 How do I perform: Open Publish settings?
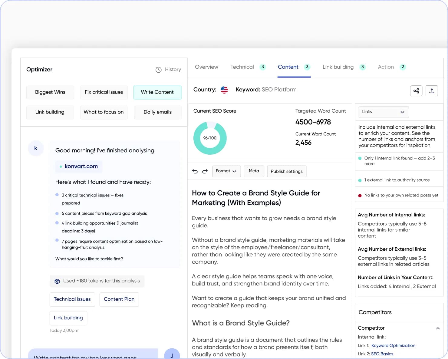[x=287, y=171]
